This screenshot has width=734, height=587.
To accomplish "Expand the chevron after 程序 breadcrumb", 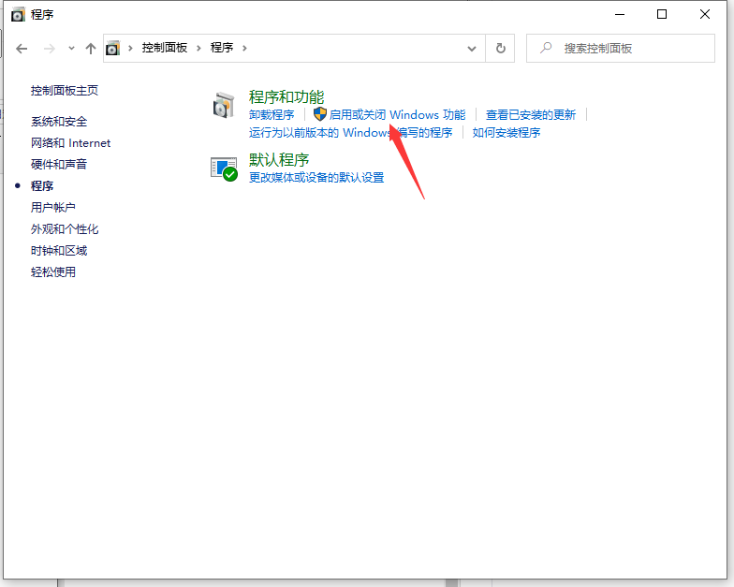I will [245, 48].
